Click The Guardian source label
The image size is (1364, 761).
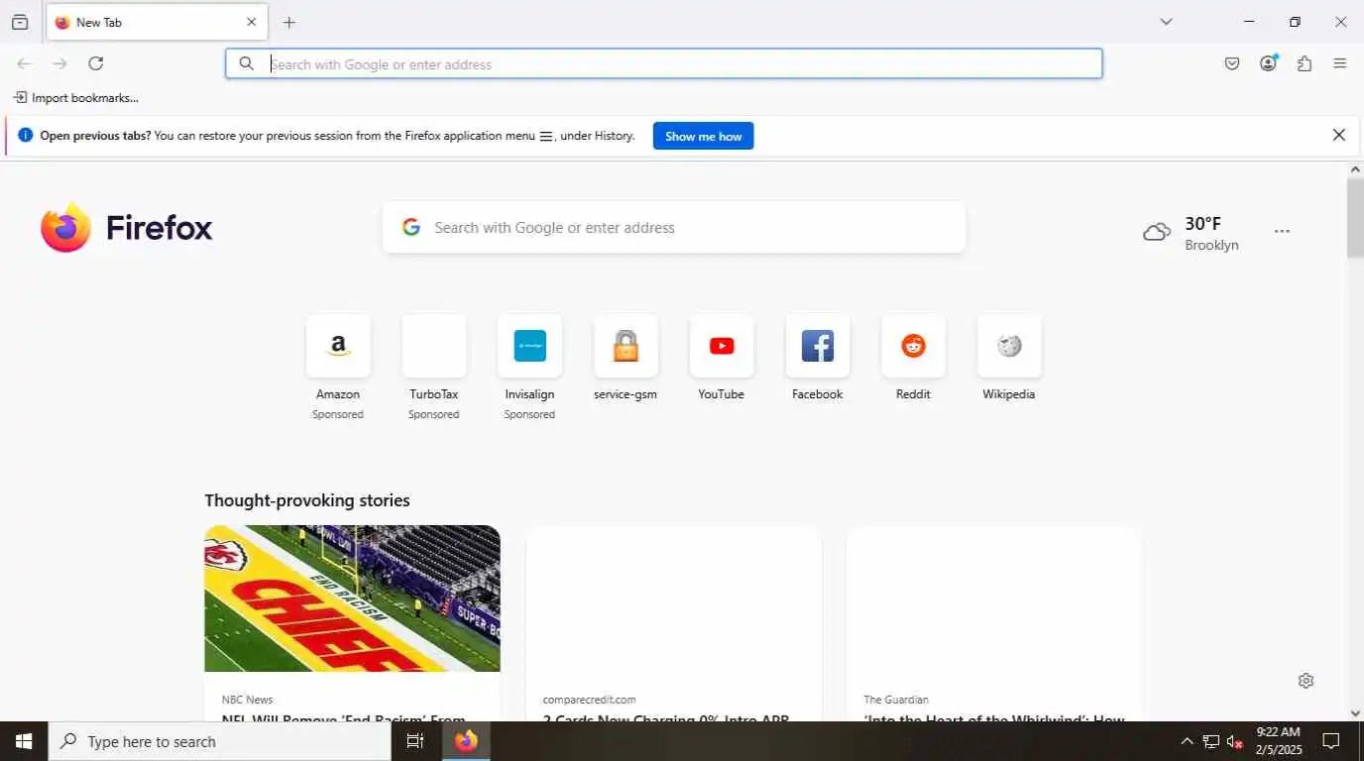[896, 700]
